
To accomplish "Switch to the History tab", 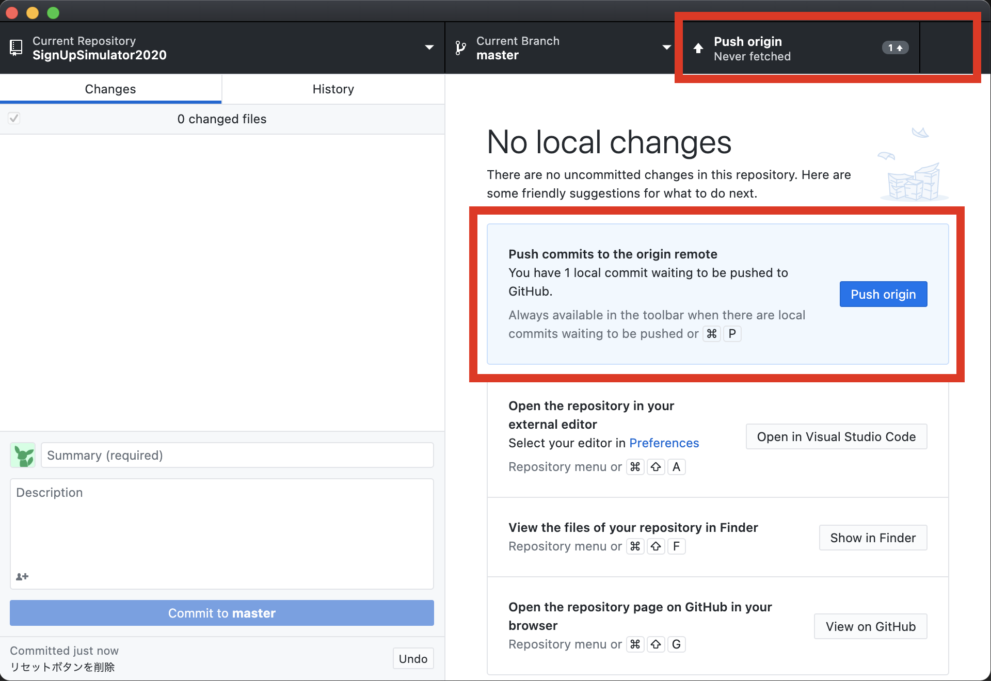I will pos(333,89).
